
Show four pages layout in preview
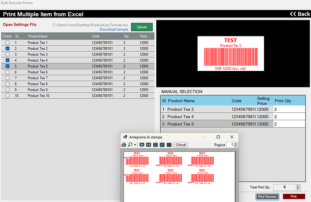click(162, 145)
